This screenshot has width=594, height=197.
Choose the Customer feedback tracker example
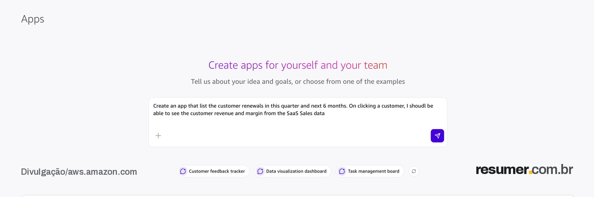pyautogui.click(x=213, y=171)
